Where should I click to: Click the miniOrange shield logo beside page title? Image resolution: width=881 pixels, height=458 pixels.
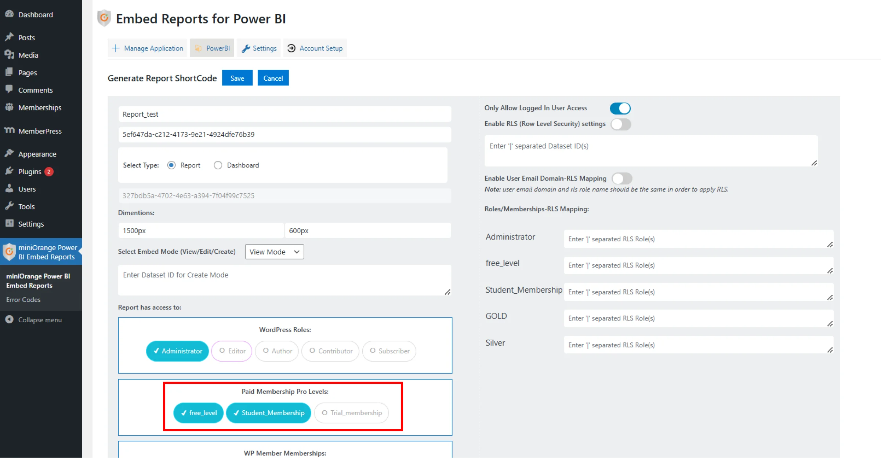click(x=104, y=18)
